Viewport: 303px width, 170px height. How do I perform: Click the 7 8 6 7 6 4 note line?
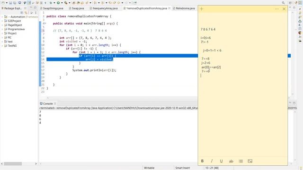(x=208, y=29)
